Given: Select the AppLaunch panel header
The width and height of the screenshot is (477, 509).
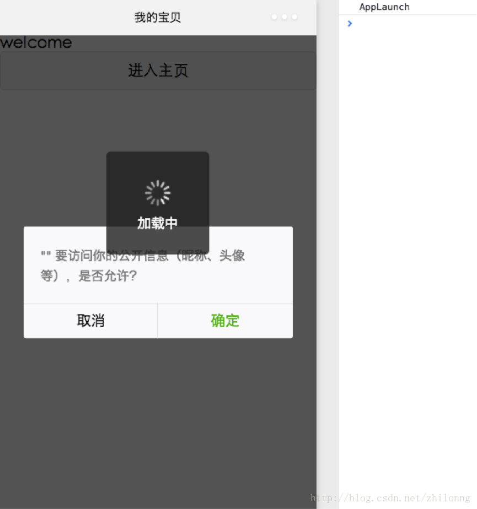Looking at the screenshot, I should point(384,7).
